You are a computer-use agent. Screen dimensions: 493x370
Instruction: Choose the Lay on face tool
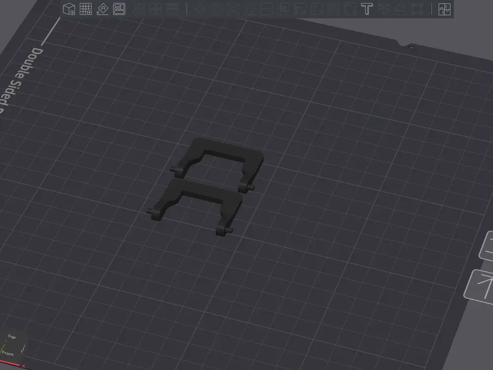pos(250,9)
